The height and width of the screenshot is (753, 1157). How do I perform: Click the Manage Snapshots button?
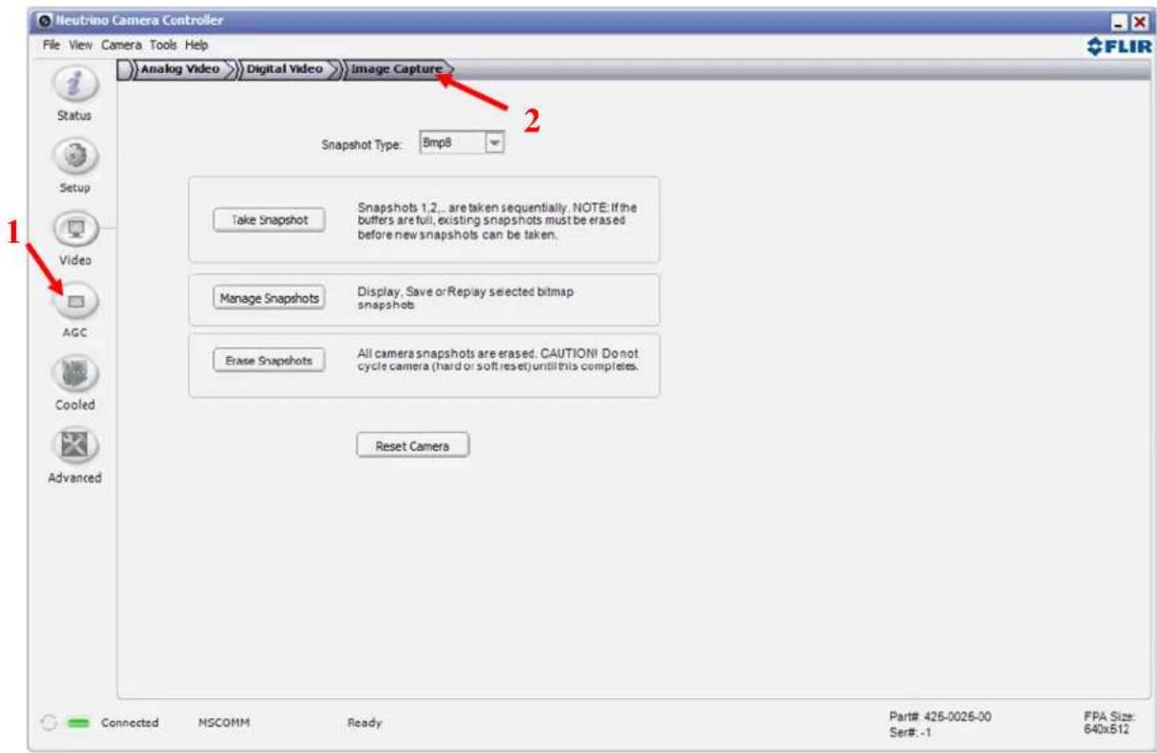click(270, 297)
